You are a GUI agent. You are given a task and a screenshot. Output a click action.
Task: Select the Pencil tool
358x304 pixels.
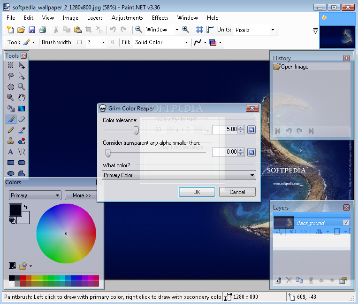[10, 130]
